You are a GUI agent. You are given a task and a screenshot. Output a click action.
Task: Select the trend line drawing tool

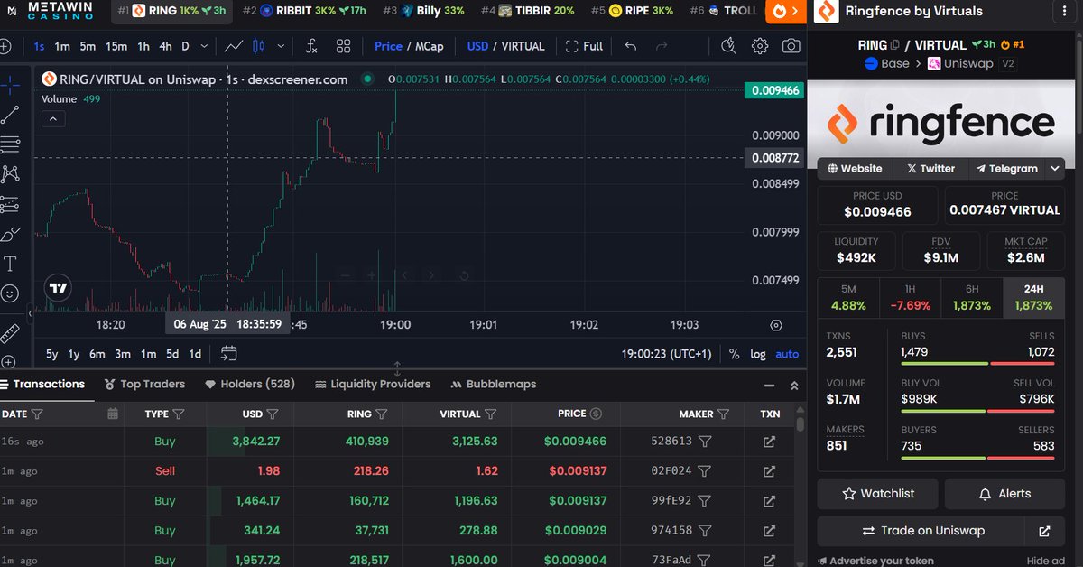pyautogui.click(x=10, y=115)
